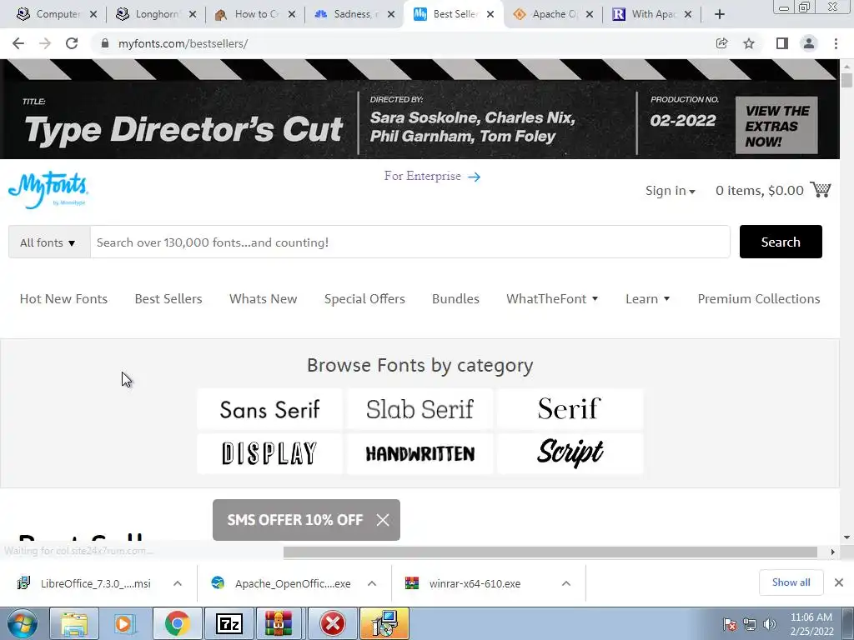Bookmark this page with the star icon
Viewport: 854px width, 640px height.
(749, 43)
